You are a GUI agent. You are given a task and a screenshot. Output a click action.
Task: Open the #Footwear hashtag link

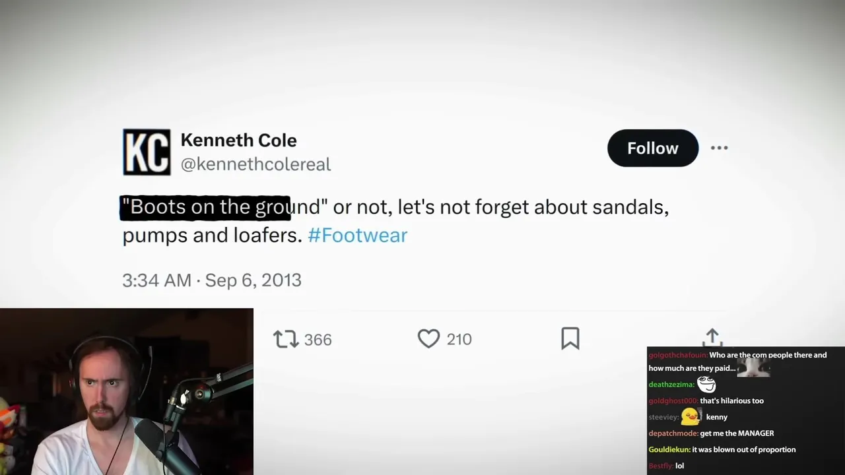pos(357,236)
